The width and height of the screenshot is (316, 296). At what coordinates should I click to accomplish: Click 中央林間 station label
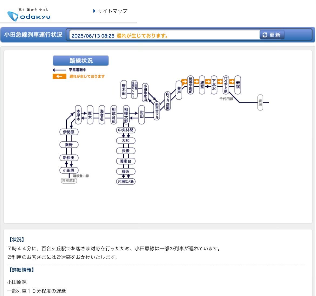point(126,130)
